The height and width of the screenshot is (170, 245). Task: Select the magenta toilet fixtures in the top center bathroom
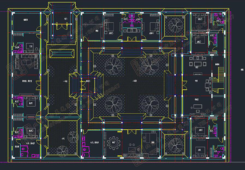point(132,17)
